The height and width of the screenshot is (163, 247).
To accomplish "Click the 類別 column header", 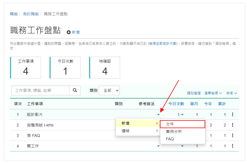I will click(119, 104).
